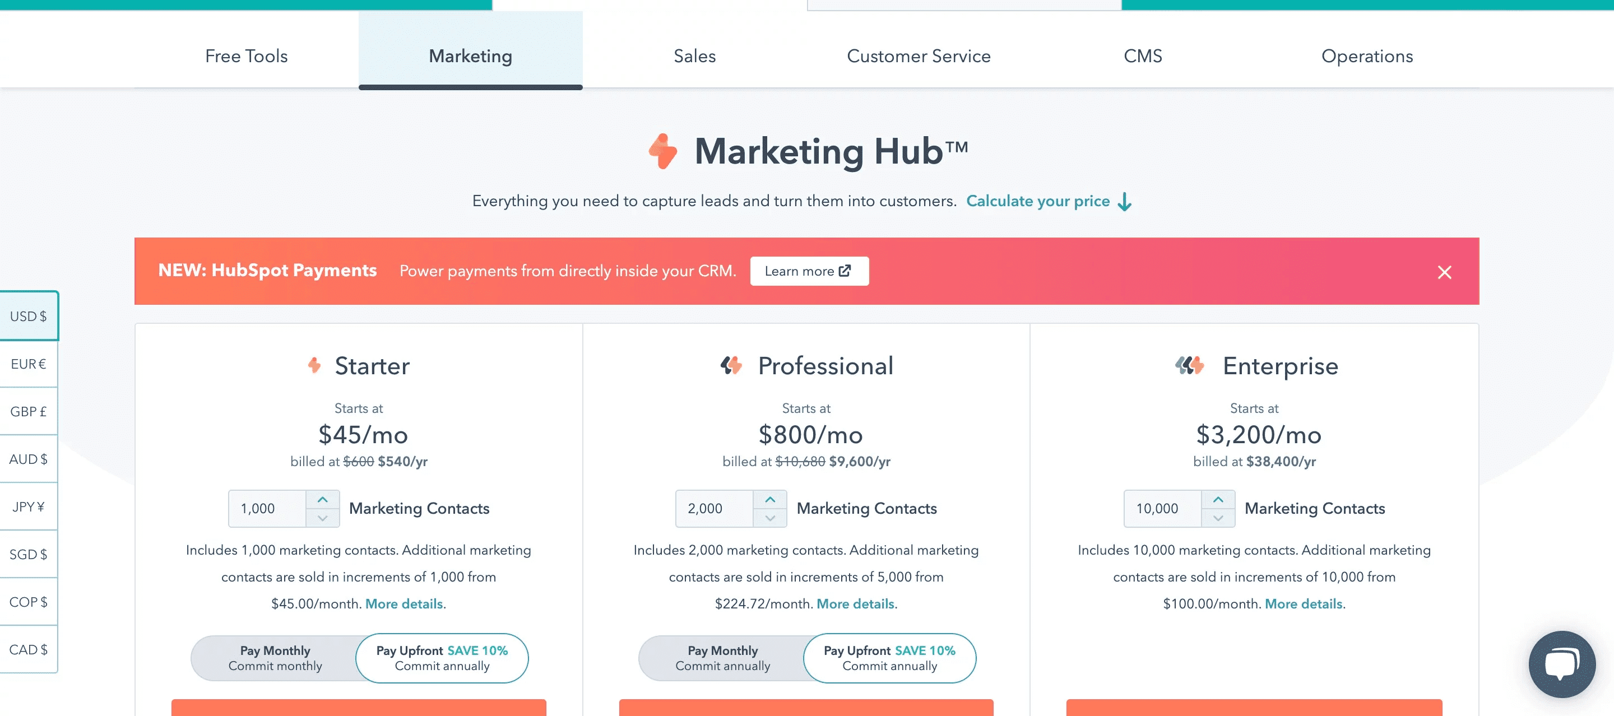This screenshot has height=716, width=1614.
Task: Click the external link icon in Learn more
Action: (x=845, y=271)
